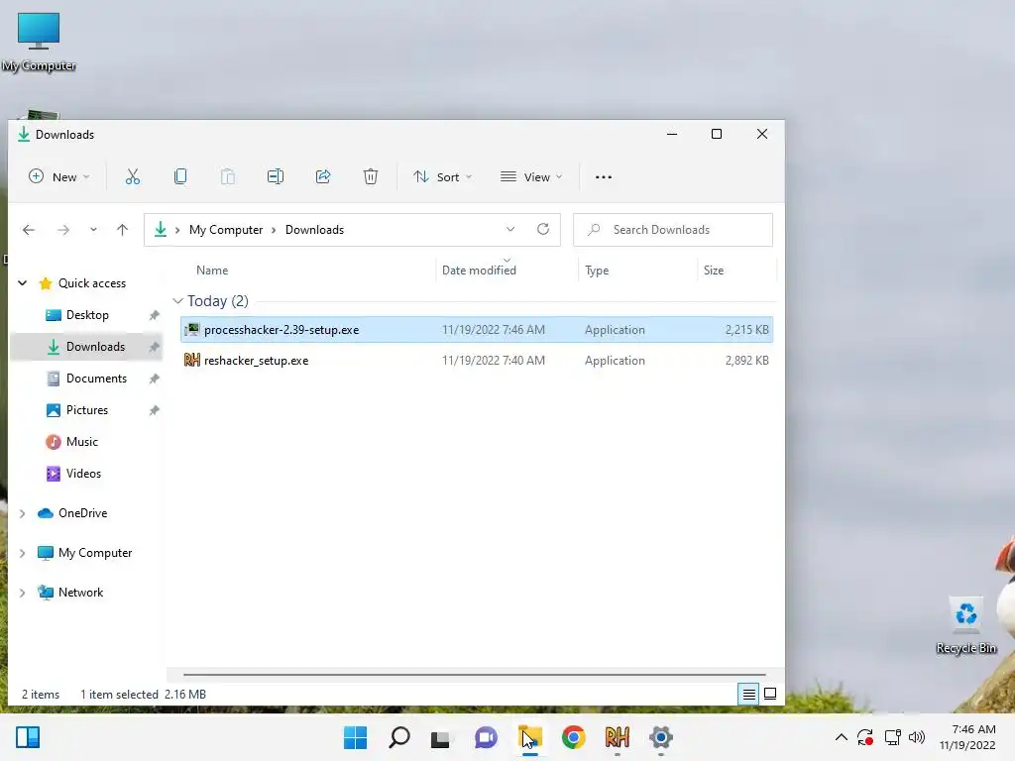Collapse the Today (2) group
The width and height of the screenshot is (1015, 761).
coord(178,301)
